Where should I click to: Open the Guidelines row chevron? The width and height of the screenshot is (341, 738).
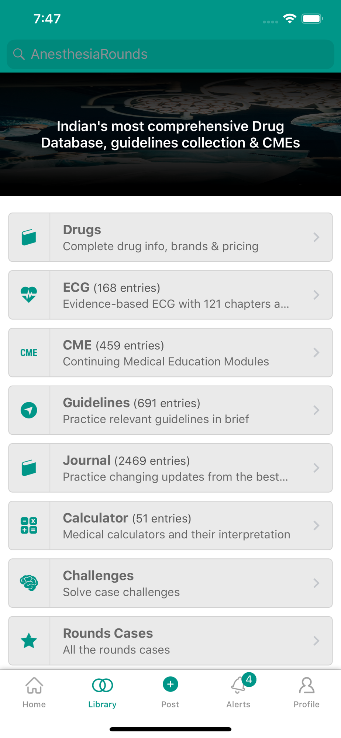coord(316,410)
